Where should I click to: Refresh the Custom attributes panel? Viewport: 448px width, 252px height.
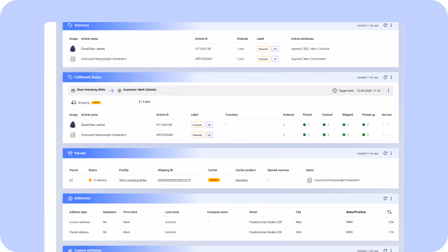coord(385,250)
